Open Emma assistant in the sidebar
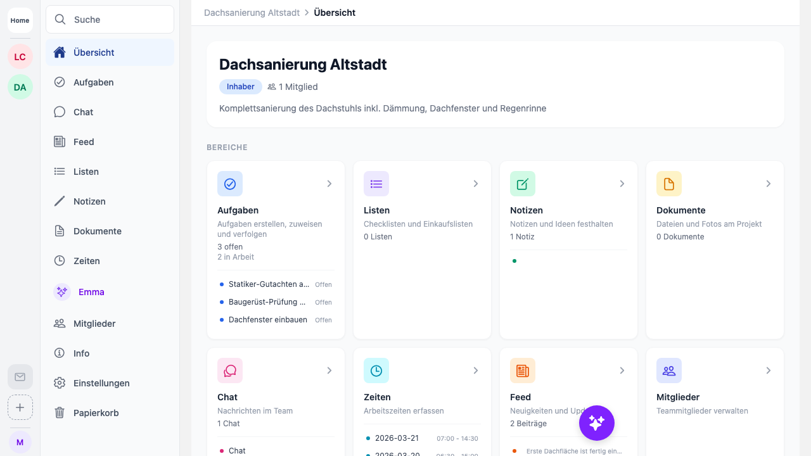The image size is (811, 456). 91,292
